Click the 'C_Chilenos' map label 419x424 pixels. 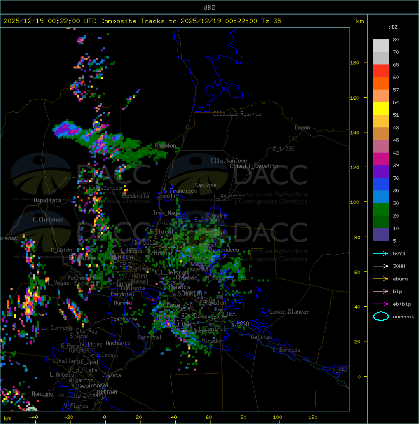pos(48,220)
